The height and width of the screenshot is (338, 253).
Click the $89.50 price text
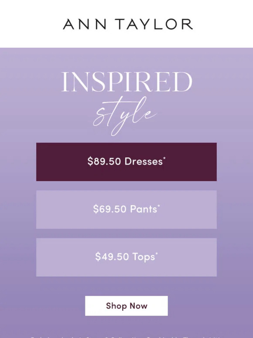[104, 162]
